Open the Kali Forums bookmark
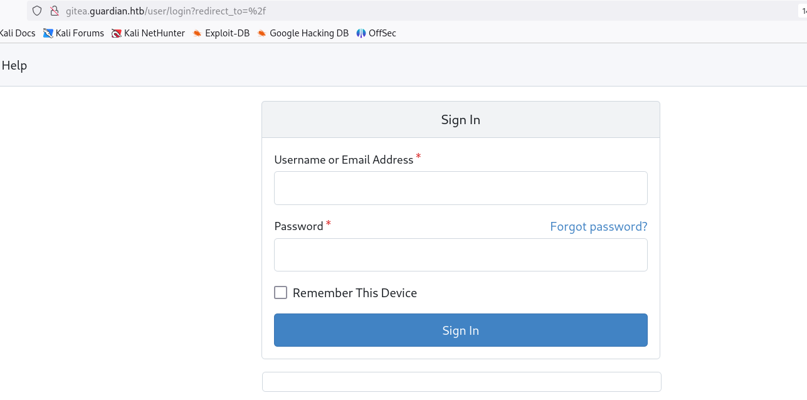 (x=73, y=33)
